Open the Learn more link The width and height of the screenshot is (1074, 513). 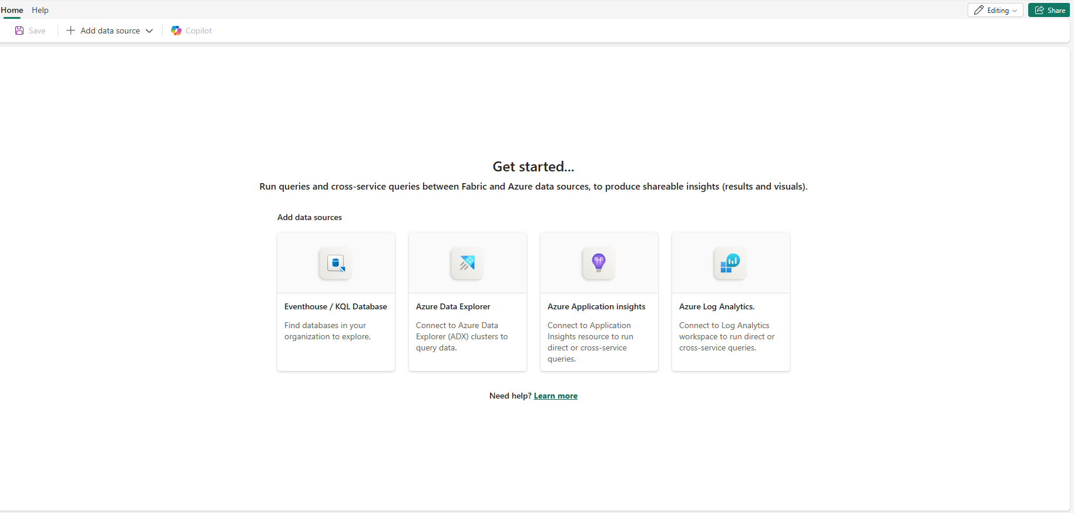pyautogui.click(x=556, y=396)
